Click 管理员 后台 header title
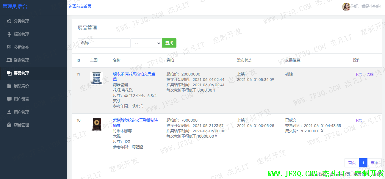 pos(15,6)
